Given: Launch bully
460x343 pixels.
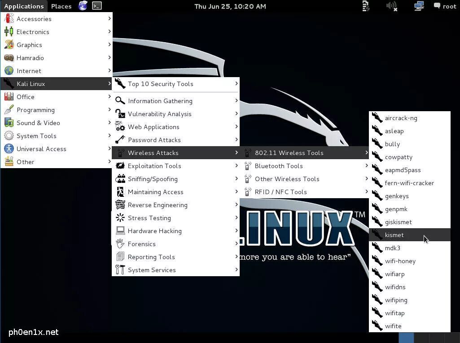Looking at the screenshot, I should point(410,144).
